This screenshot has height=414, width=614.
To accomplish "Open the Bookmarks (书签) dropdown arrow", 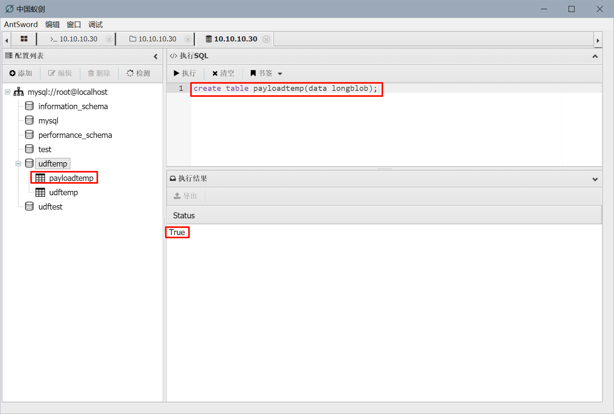I will pos(280,74).
